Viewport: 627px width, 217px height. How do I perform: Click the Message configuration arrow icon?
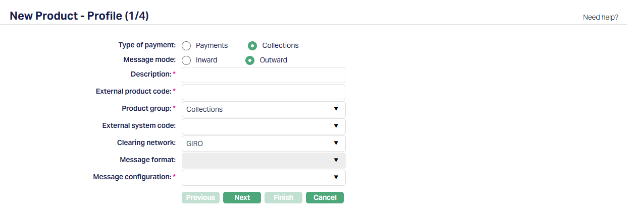click(336, 178)
